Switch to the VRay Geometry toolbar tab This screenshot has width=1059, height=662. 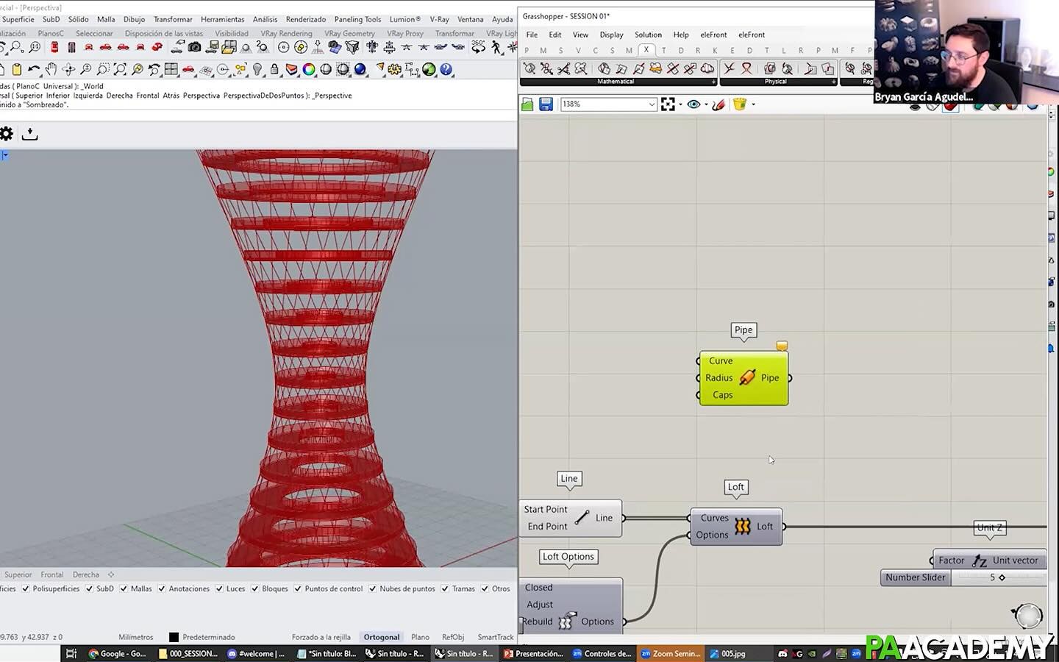point(349,34)
